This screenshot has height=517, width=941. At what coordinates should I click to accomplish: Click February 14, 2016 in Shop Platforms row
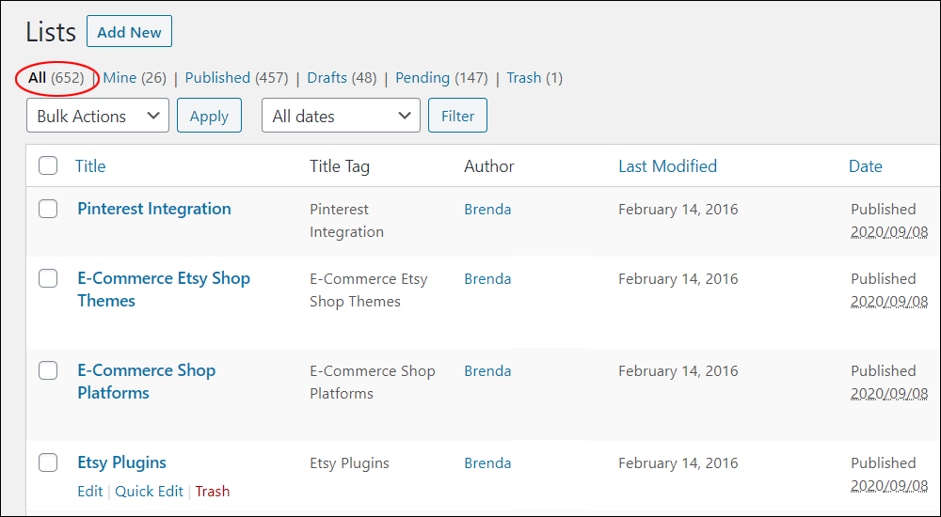pos(678,371)
